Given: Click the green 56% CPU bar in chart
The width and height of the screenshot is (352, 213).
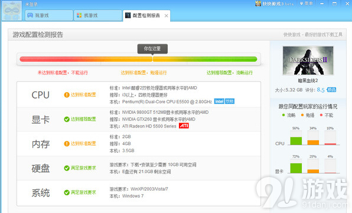Looking at the screenshot, I should [x=296, y=141].
